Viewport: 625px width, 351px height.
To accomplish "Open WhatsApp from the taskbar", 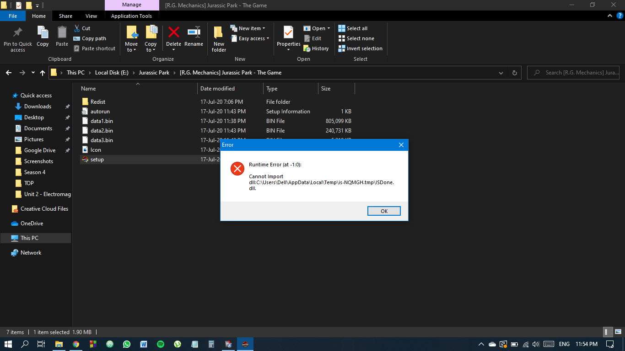I will pyautogui.click(x=127, y=344).
